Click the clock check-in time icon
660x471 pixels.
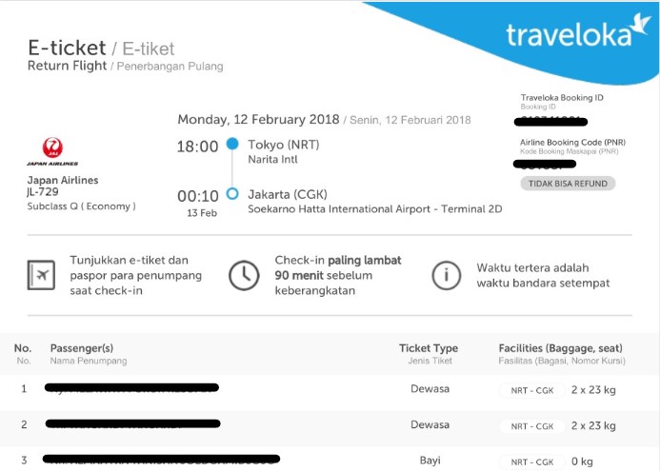pos(244,275)
